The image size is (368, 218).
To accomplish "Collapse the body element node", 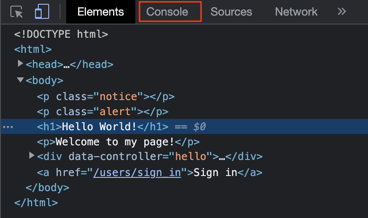I will tap(20, 80).
